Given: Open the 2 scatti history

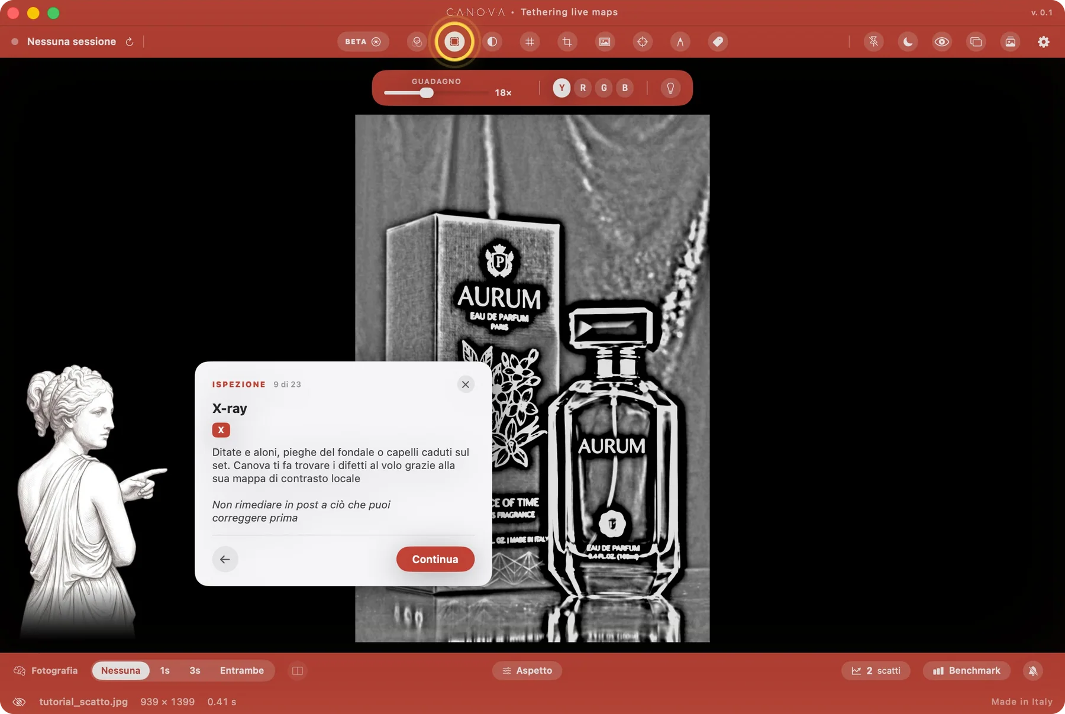Looking at the screenshot, I should [876, 670].
